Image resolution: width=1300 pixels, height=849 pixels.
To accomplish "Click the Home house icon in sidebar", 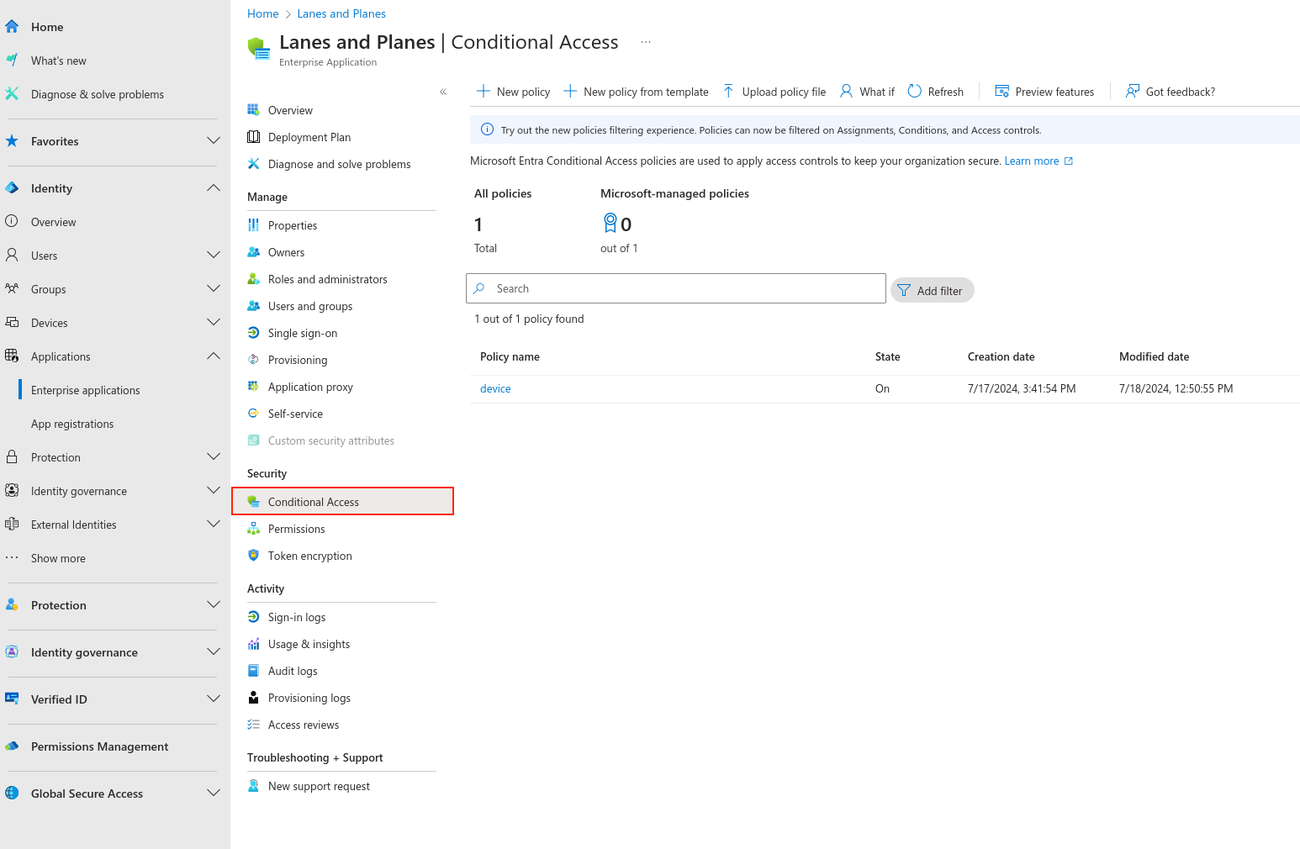I will tap(12, 27).
